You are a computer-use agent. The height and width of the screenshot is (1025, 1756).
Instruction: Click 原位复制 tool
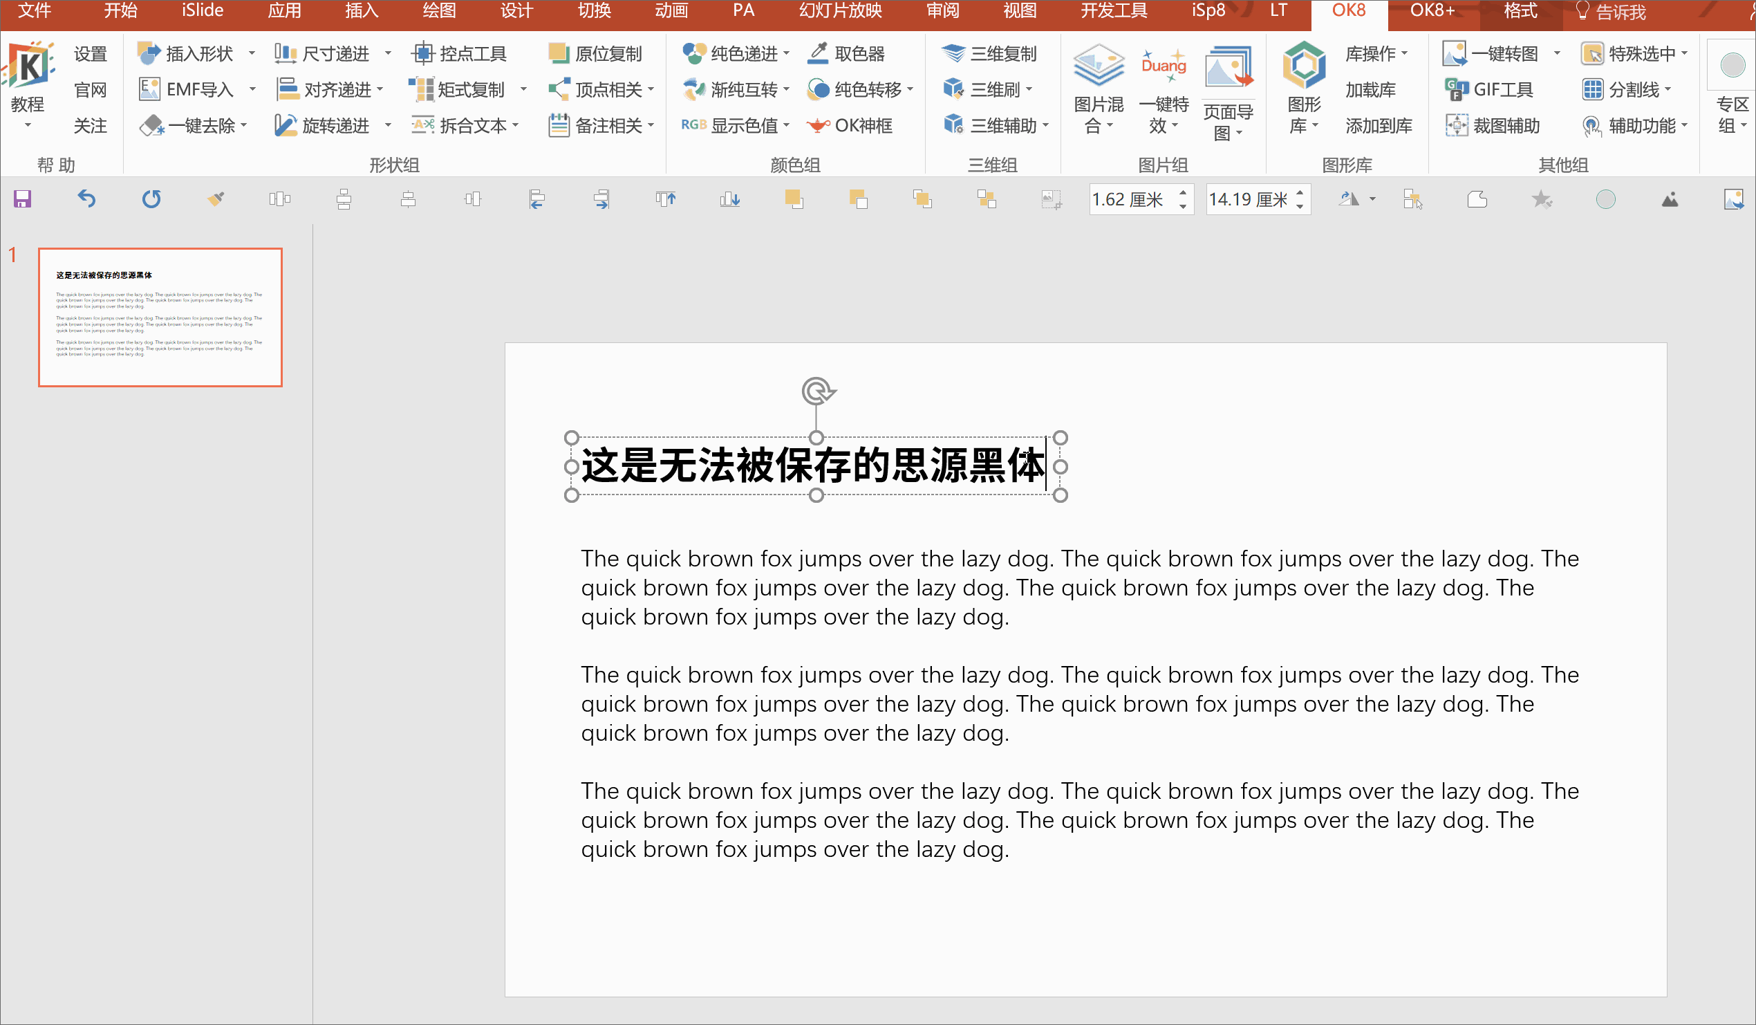[595, 54]
